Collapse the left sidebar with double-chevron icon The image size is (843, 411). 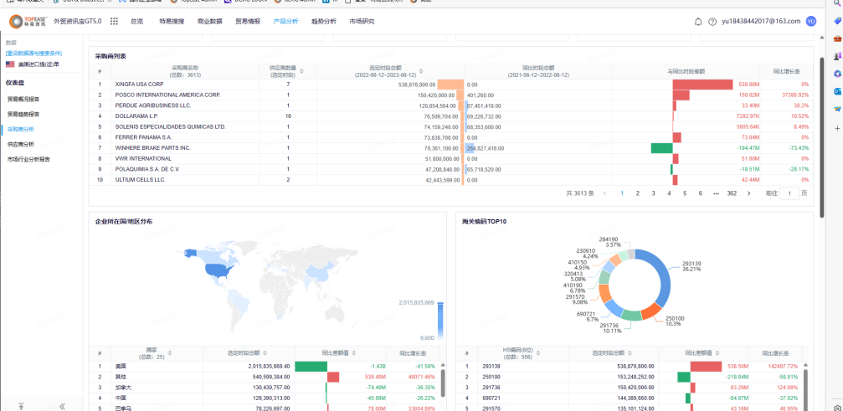[x=62, y=406]
